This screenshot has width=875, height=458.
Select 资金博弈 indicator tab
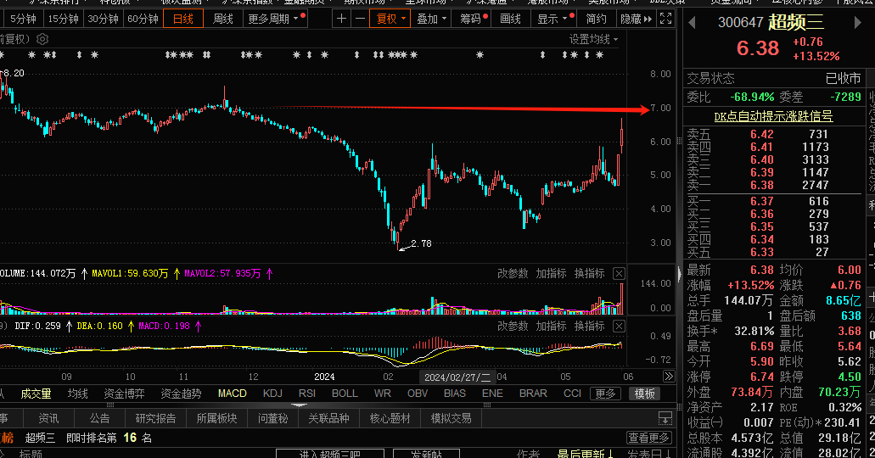pos(124,394)
